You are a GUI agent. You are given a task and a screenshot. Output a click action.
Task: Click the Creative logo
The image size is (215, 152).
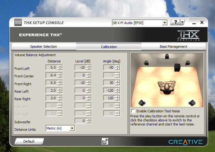coord(185,142)
